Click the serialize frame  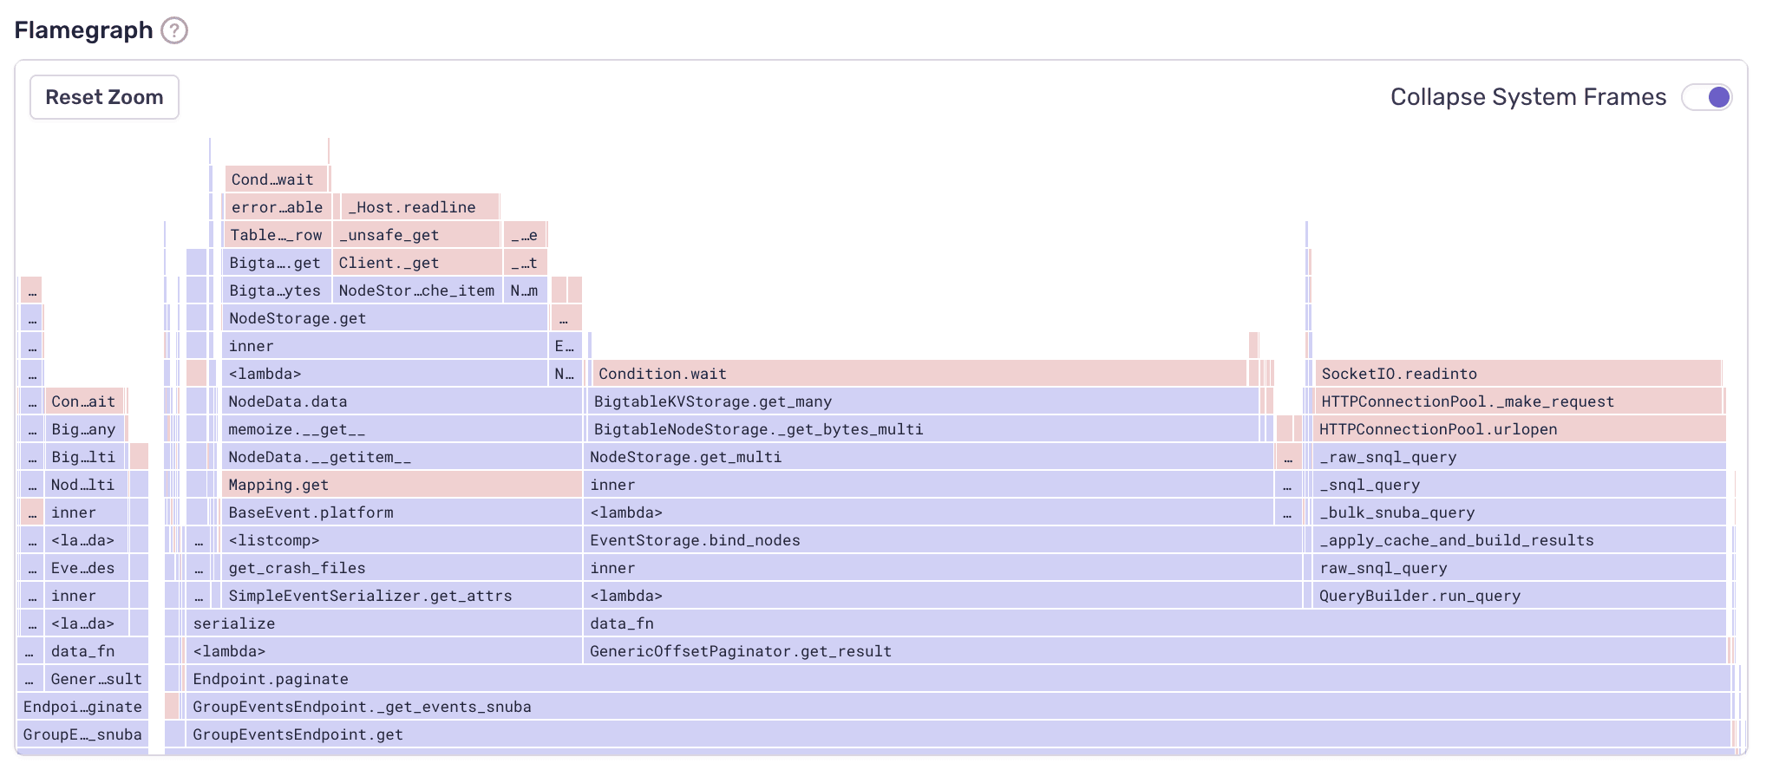(383, 623)
